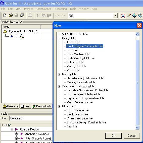Click Cancel in the New dialog
The image size is (143, 143).
click(132, 136)
